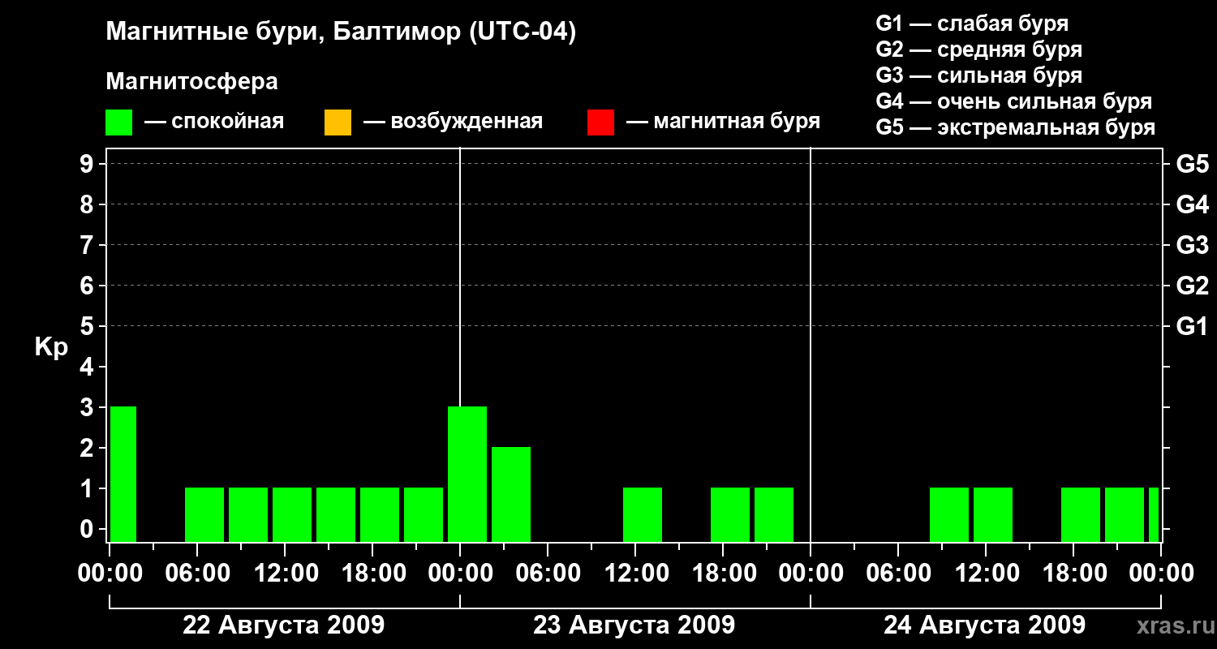This screenshot has width=1217, height=649.
Task: Click the '23 Августа 2009' date label
Action: pyautogui.click(x=634, y=625)
